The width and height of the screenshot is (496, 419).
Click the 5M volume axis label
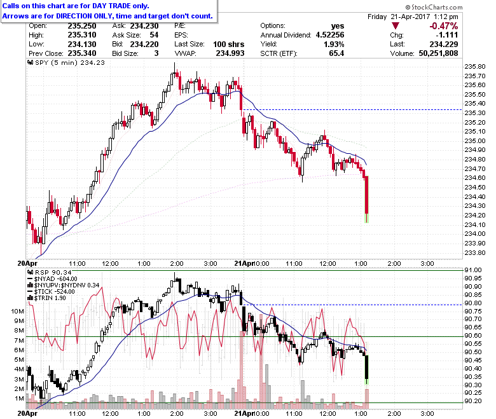19,359
